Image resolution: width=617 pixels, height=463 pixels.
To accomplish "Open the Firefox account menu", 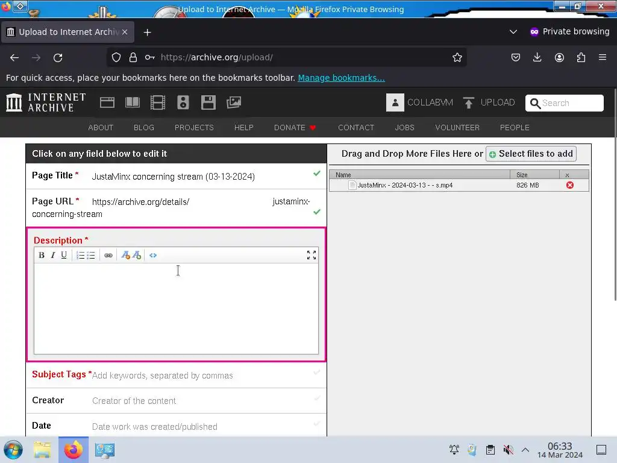I will 559,57.
